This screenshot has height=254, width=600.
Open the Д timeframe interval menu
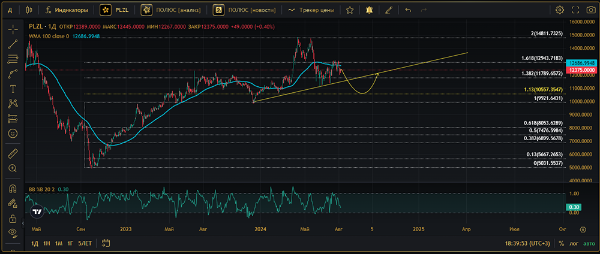point(11,10)
